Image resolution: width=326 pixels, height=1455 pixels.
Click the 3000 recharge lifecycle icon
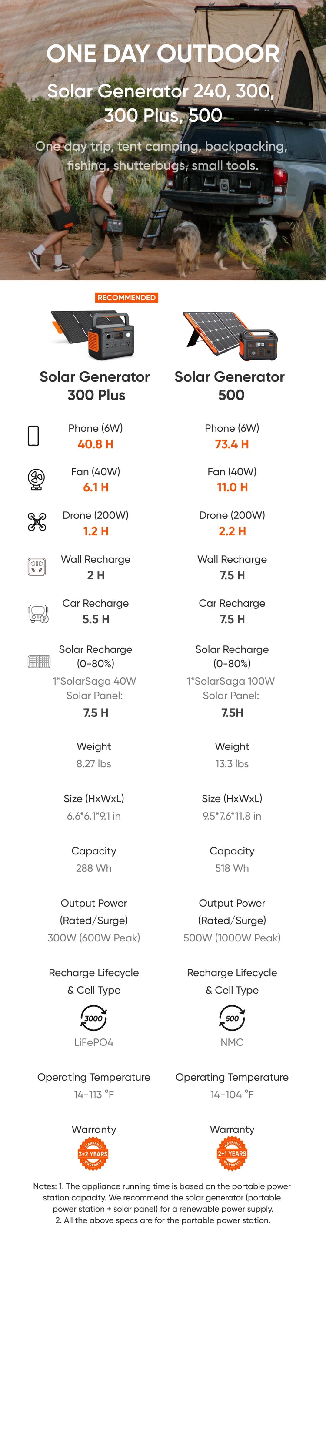tap(93, 1018)
